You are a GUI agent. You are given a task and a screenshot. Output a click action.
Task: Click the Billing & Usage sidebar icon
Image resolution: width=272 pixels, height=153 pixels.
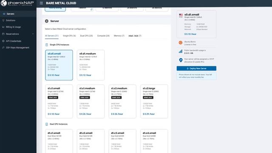pos(3,27)
